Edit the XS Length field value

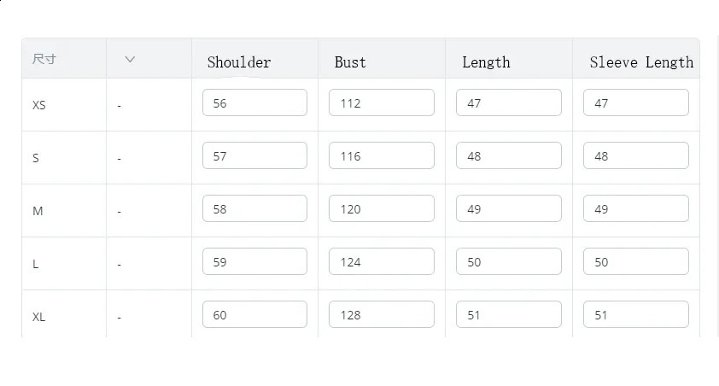[508, 102]
